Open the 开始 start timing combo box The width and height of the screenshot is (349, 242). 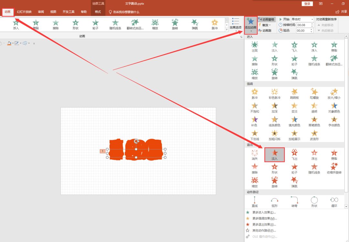[x=302, y=19]
